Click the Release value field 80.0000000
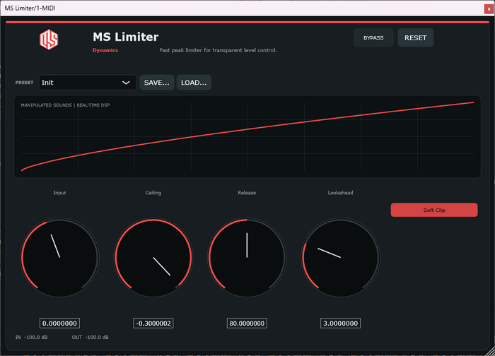The height and width of the screenshot is (356, 495). point(247,324)
